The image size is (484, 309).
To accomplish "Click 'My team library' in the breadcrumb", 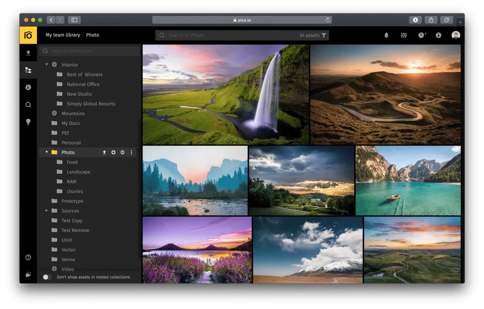I will click(x=62, y=35).
